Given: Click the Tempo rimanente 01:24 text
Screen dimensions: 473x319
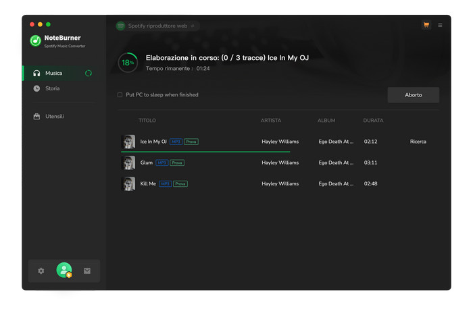Looking at the screenshot, I should click(178, 69).
